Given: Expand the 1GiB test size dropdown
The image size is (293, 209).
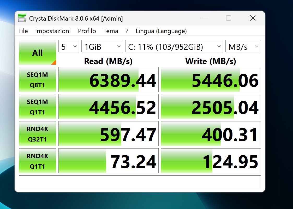Looking at the screenshot, I should click(x=102, y=46).
